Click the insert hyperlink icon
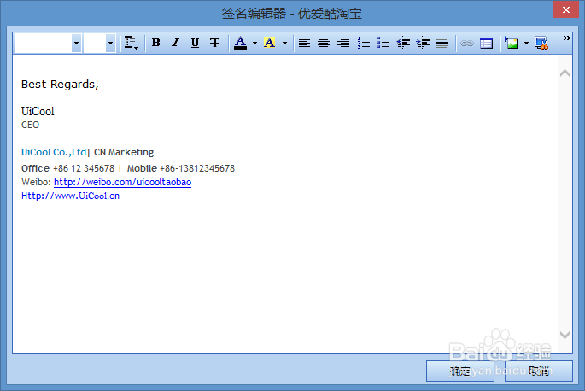The image size is (585, 391). (467, 44)
